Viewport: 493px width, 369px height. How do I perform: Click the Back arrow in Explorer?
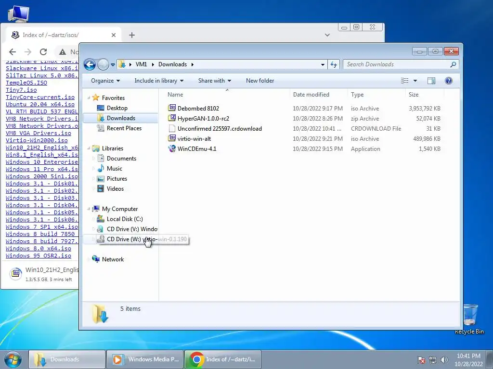(90, 65)
